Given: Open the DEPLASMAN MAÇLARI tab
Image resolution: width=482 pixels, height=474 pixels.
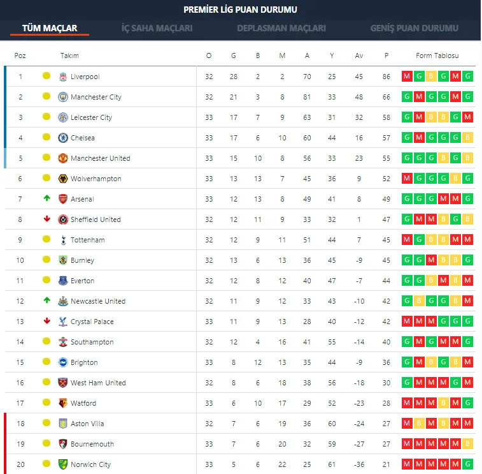Looking at the screenshot, I should (281, 28).
